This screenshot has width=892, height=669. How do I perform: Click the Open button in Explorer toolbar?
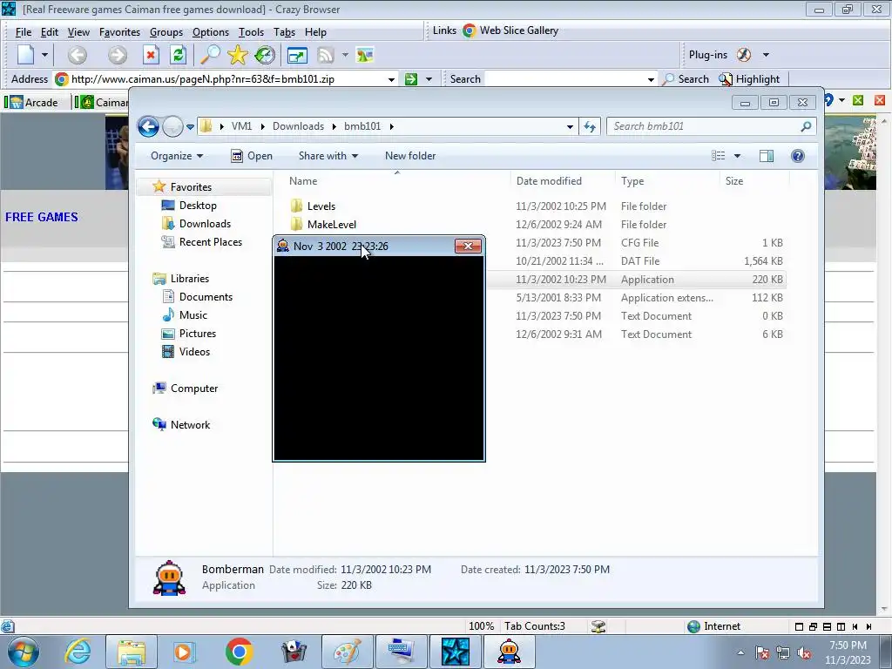252,156
